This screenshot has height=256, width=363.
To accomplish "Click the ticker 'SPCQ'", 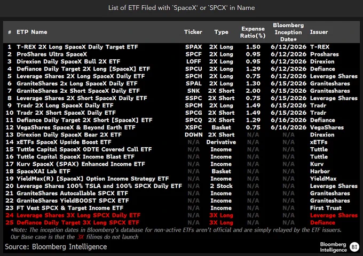I will tap(193, 120).
